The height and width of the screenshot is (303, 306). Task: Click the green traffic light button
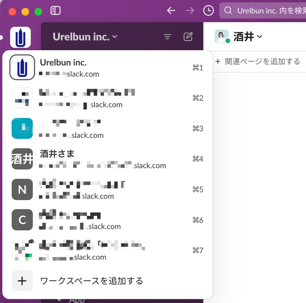[38, 12]
